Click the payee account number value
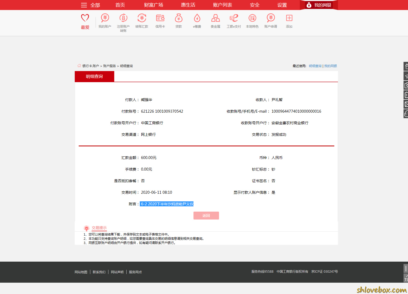 [296, 111]
